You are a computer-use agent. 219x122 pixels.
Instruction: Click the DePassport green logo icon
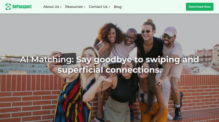tap(8, 7)
